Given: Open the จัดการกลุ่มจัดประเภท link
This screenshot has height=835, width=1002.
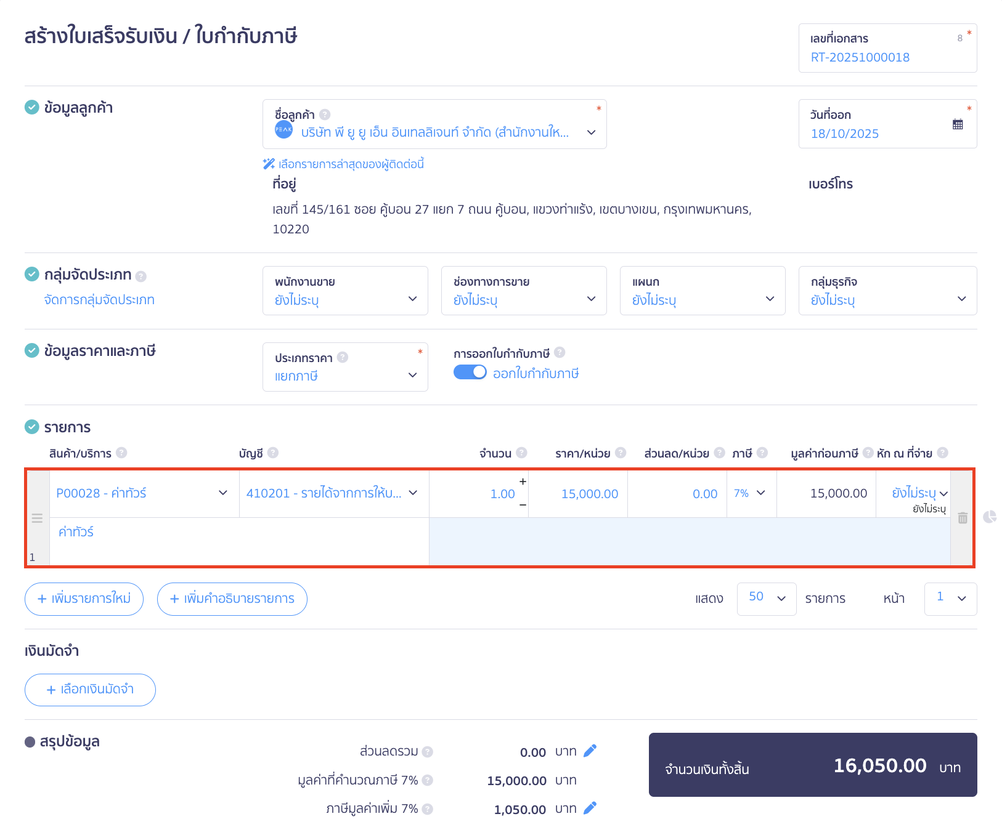Looking at the screenshot, I should [99, 300].
